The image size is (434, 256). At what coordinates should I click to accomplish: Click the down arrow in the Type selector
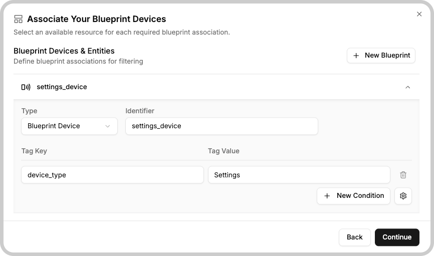pos(107,126)
